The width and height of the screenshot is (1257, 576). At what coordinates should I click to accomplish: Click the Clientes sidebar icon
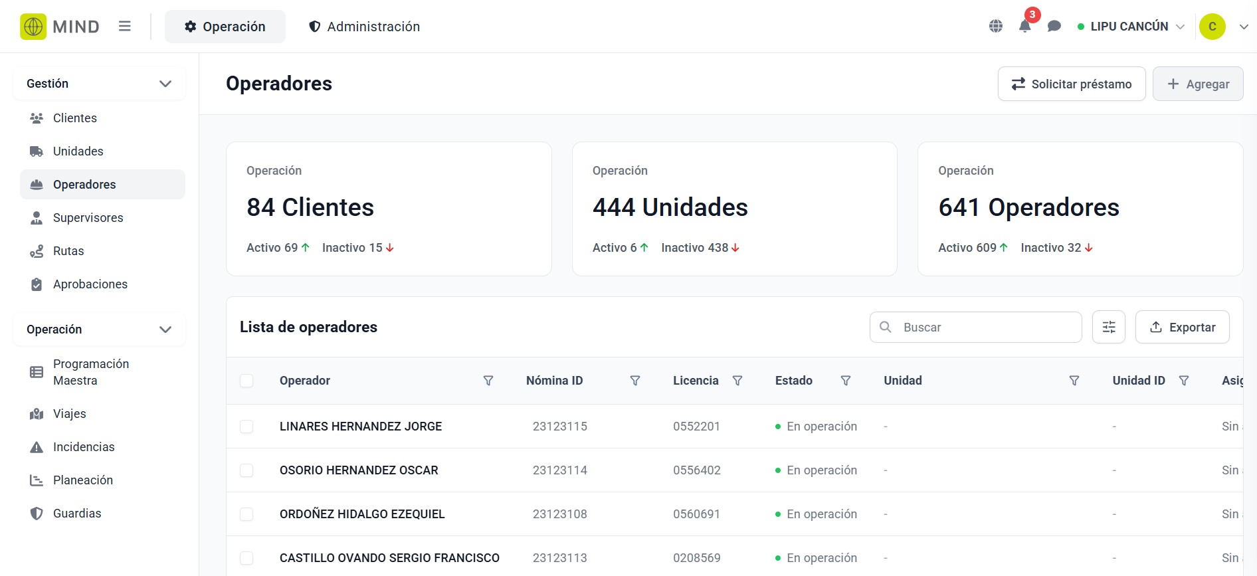[x=37, y=118]
